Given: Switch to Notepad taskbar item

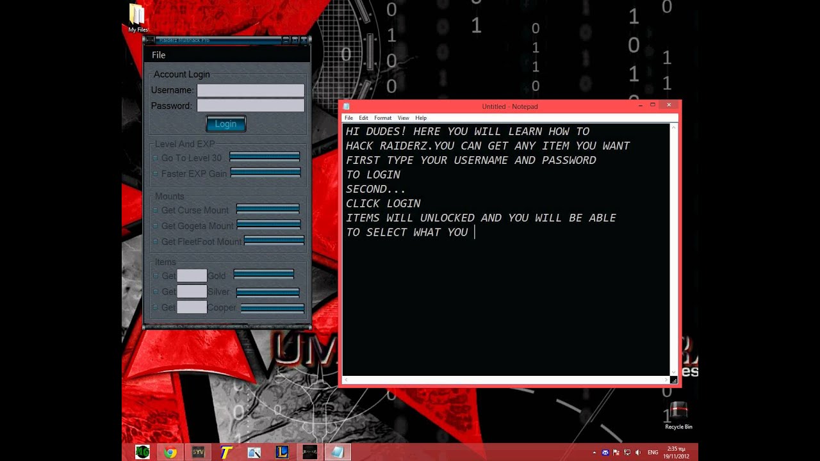Looking at the screenshot, I should [x=338, y=452].
